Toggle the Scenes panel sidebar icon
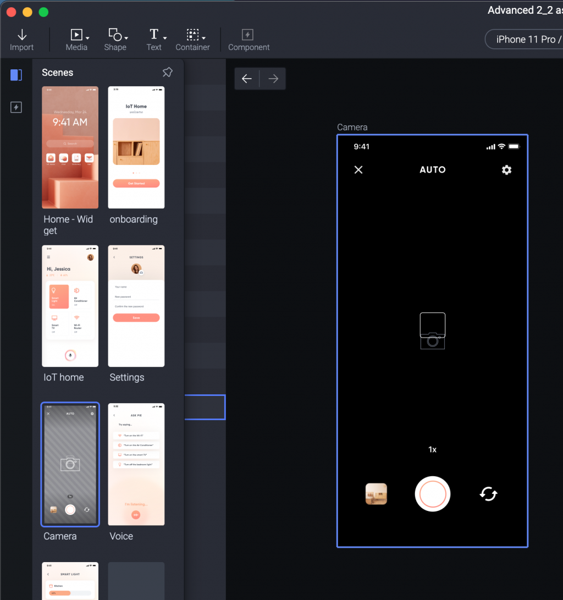The height and width of the screenshot is (600, 563). point(16,75)
